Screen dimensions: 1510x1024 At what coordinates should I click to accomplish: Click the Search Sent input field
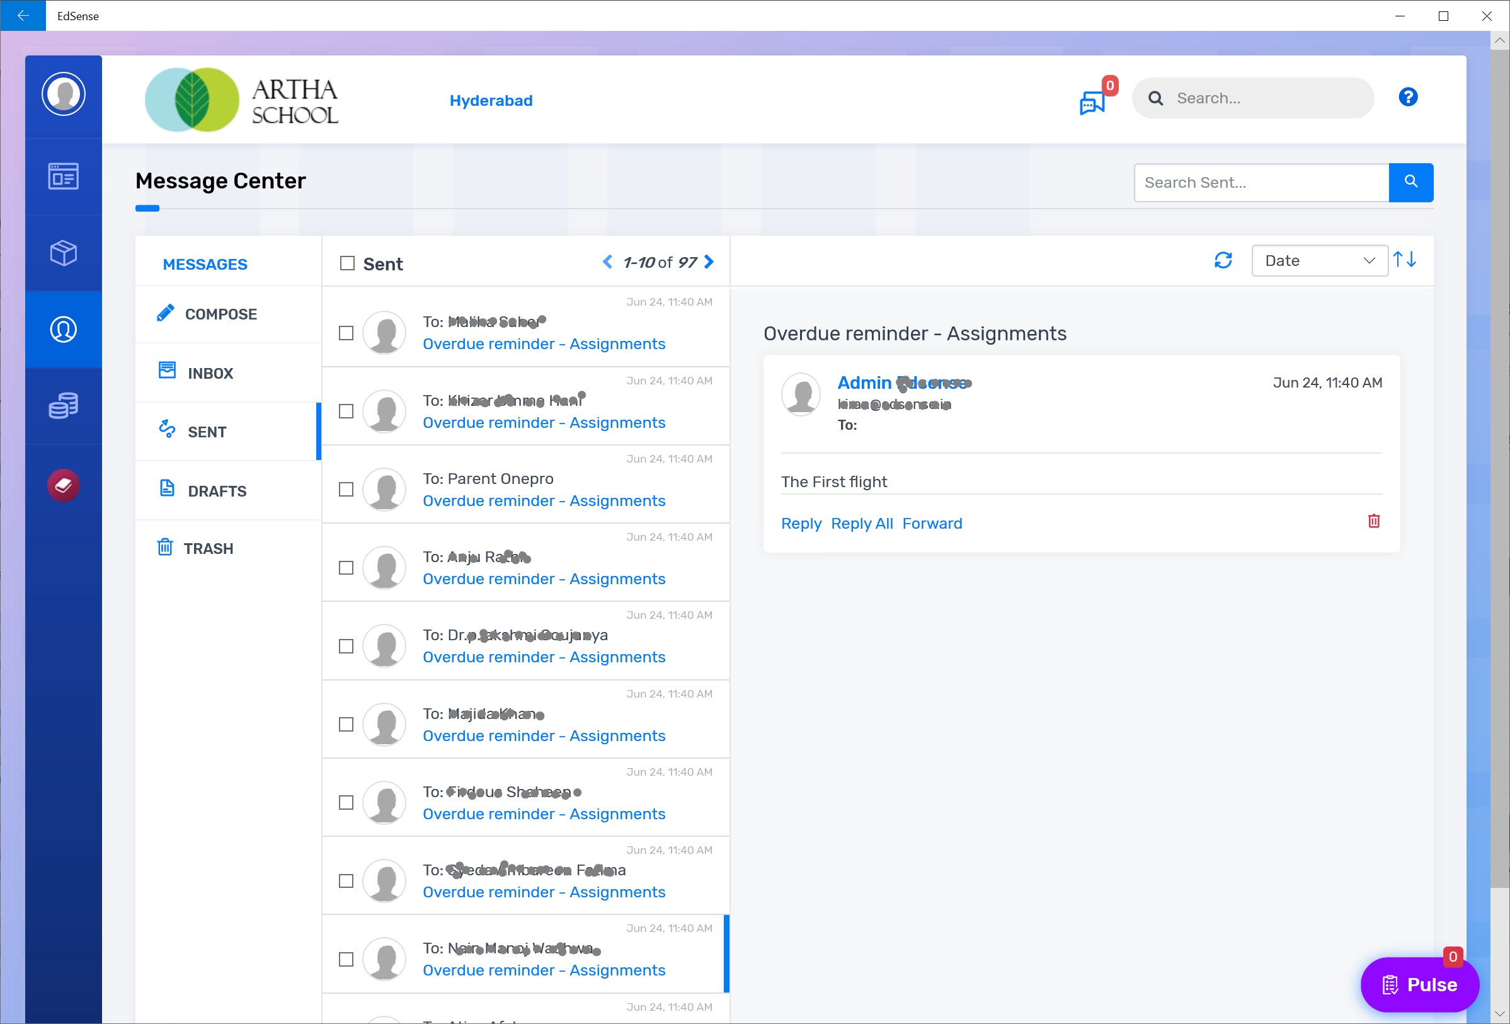[x=1261, y=183]
